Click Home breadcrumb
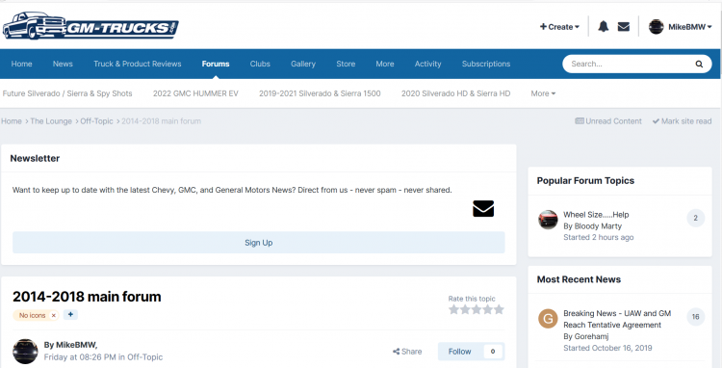This screenshot has width=722, height=368. tap(12, 121)
